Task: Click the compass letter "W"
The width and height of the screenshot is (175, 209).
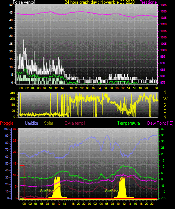Action: 165,99
